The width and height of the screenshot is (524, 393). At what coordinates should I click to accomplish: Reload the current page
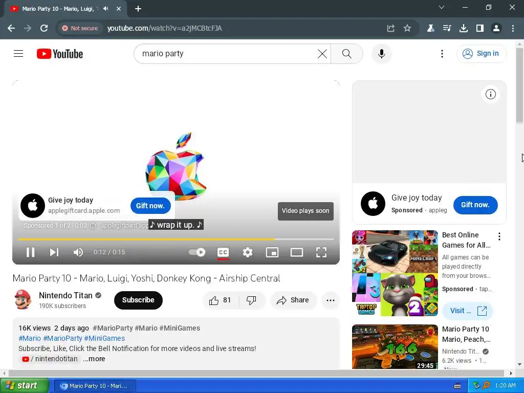click(44, 28)
